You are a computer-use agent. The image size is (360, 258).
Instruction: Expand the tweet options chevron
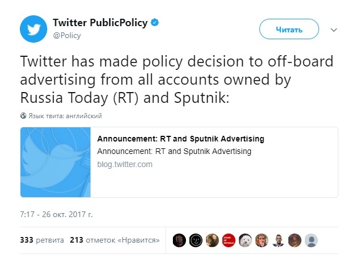click(334, 30)
